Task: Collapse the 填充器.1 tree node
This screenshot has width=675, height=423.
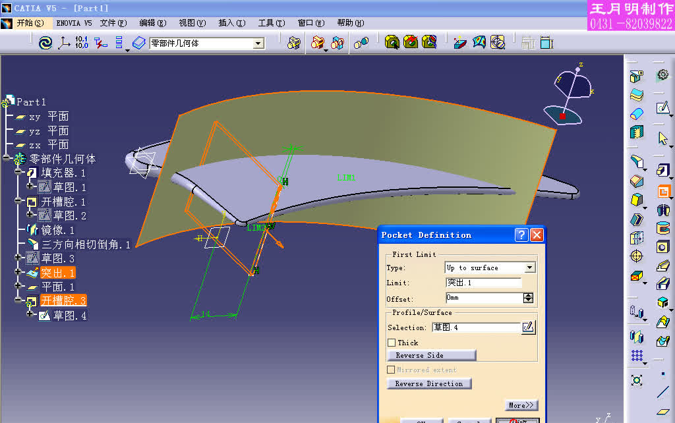Action: pos(18,172)
